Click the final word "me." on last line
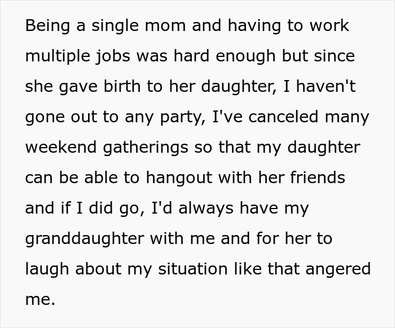Screen dimensions: 395x328 coord(39,300)
